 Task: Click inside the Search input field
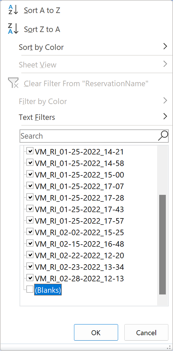coord(89,136)
